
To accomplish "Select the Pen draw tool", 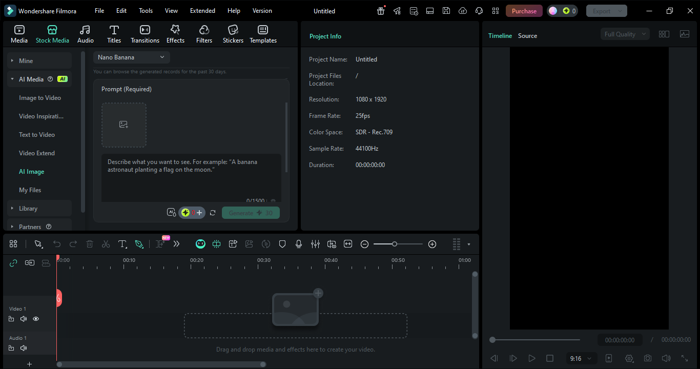I will click(x=139, y=244).
